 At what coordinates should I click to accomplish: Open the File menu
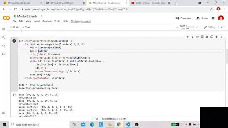[15, 21]
